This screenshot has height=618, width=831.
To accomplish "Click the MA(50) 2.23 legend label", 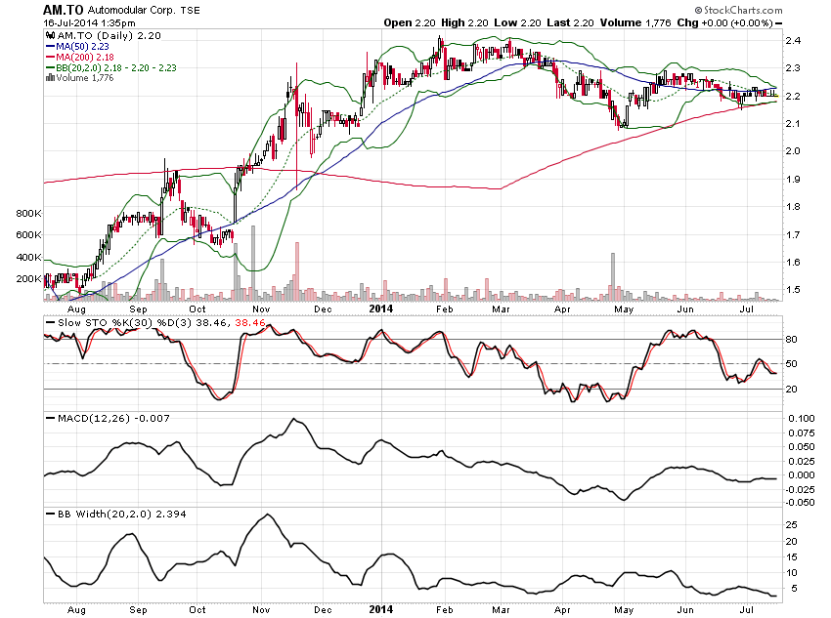I will pos(82,47).
